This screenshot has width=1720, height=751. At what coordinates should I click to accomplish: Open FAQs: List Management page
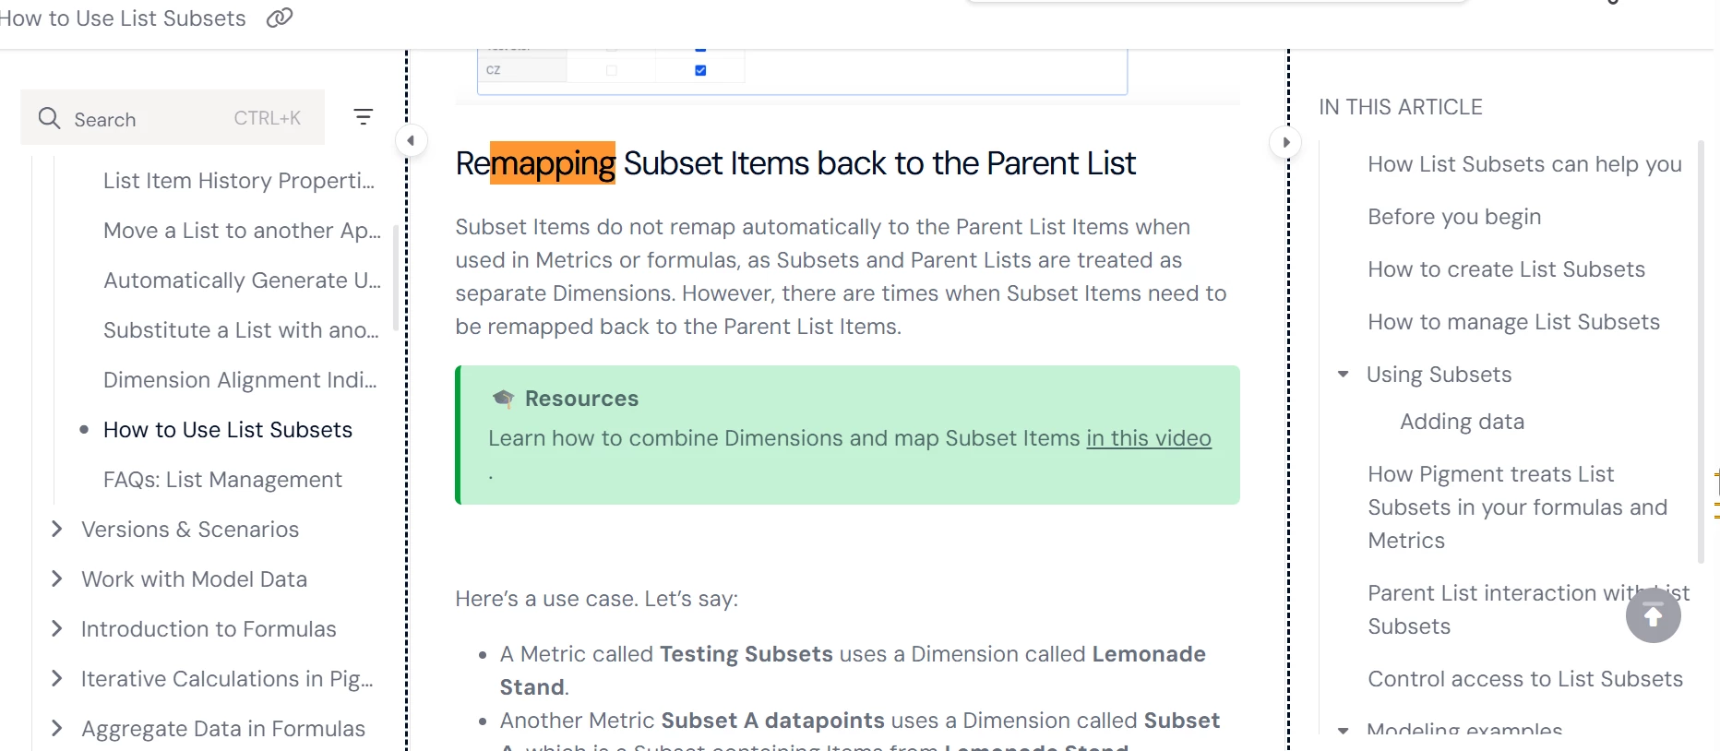(222, 480)
